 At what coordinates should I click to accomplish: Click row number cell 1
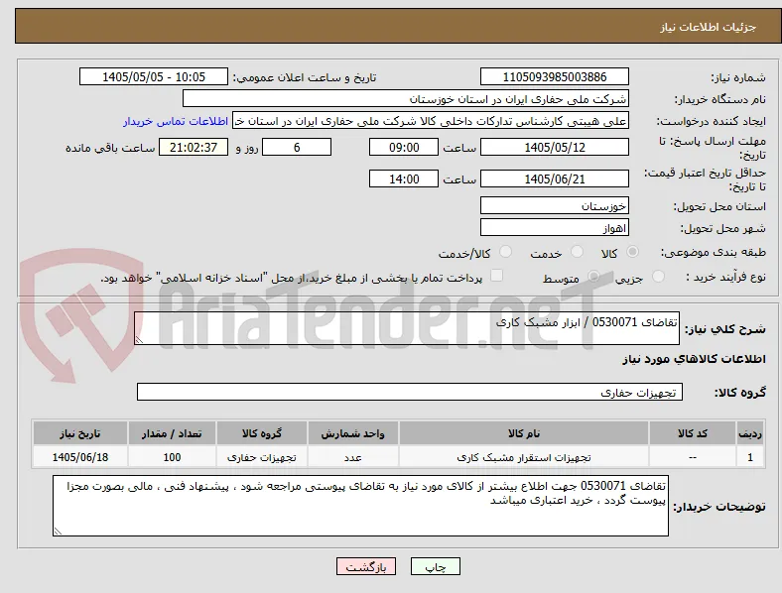750,457
